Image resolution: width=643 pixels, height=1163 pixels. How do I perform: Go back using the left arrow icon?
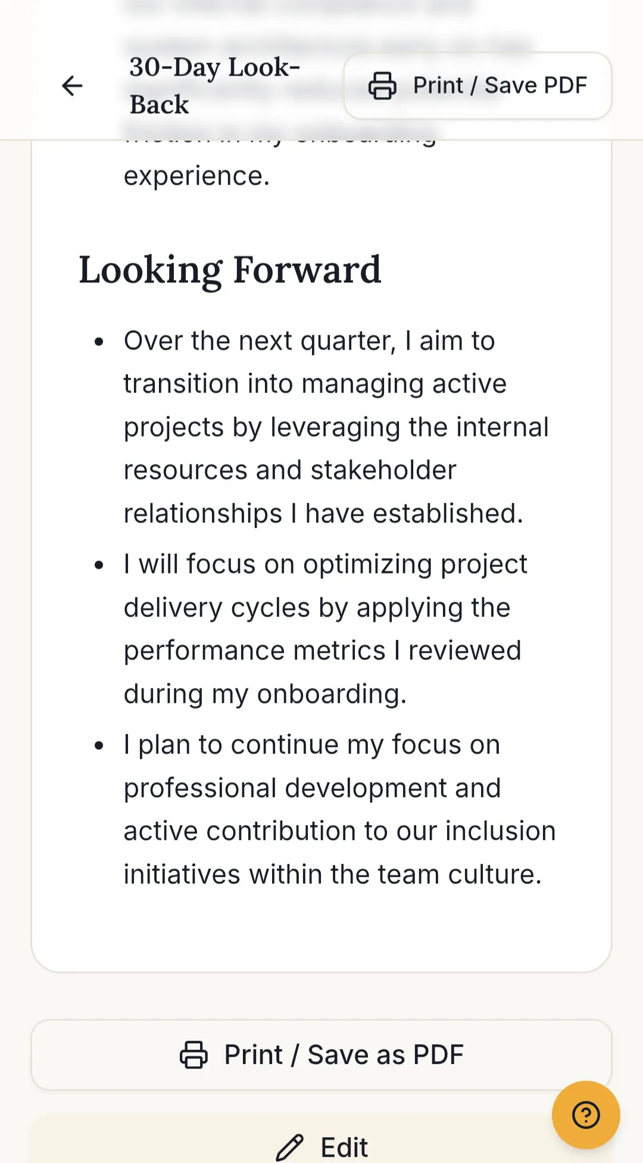[x=72, y=86]
